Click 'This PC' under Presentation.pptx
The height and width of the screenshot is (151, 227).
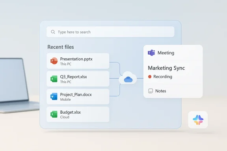[x=66, y=64]
